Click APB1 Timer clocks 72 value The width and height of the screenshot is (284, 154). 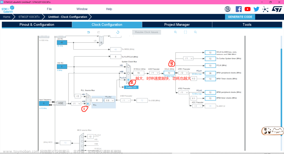click(x=210, y=79)
